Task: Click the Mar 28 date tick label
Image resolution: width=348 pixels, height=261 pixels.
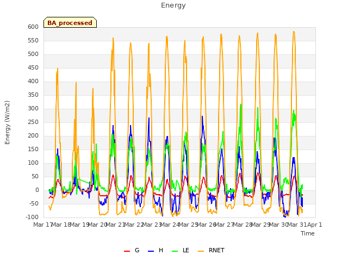Action: (x=242, y=225)
